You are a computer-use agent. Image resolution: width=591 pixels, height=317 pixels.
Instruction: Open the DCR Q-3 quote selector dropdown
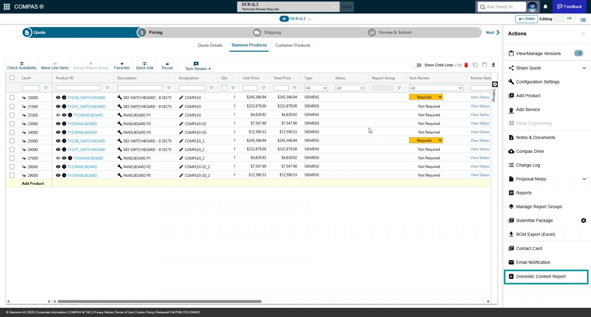tap(288, 7)
